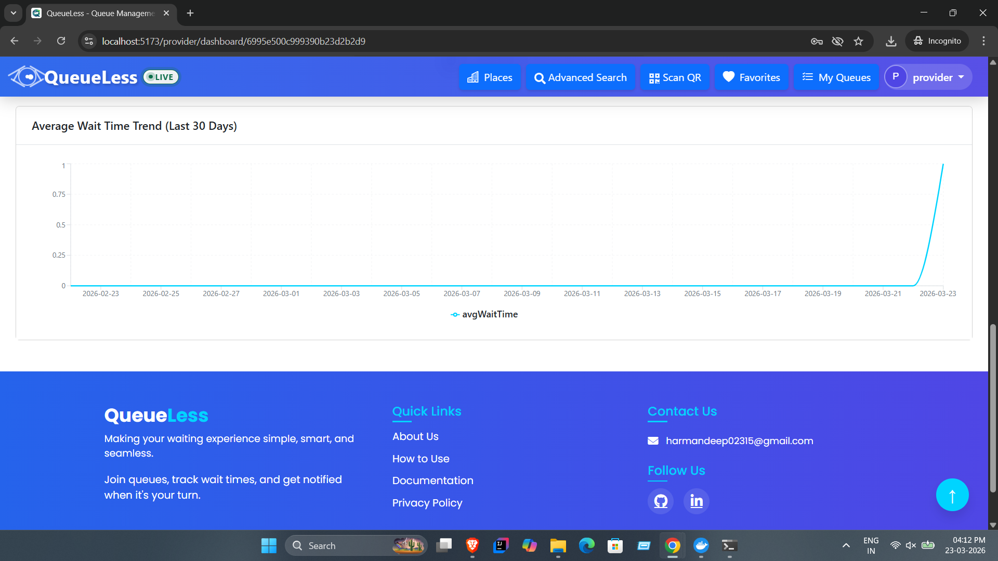
Task: Click the browser forward arrow
Action: coord(37,41)
